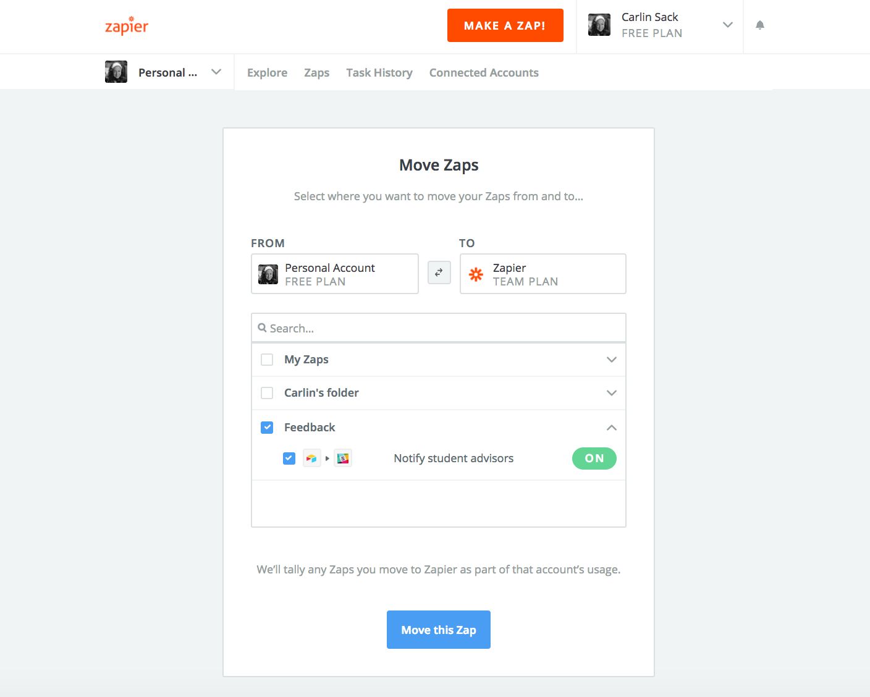Click the Search Zaps field
870x697 pixels.
(439, 328)
